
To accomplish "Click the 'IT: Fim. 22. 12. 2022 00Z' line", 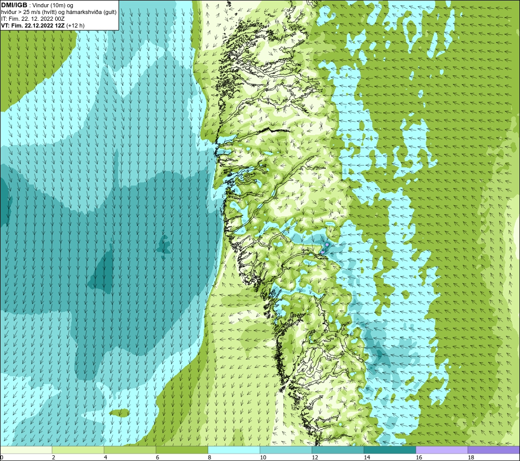I will [x=33, y=19].
